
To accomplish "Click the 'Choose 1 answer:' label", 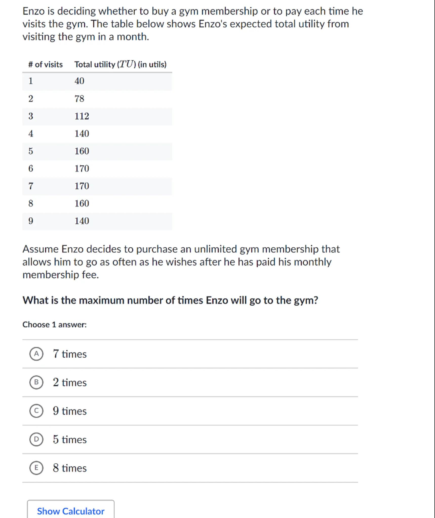I will 54,325.
